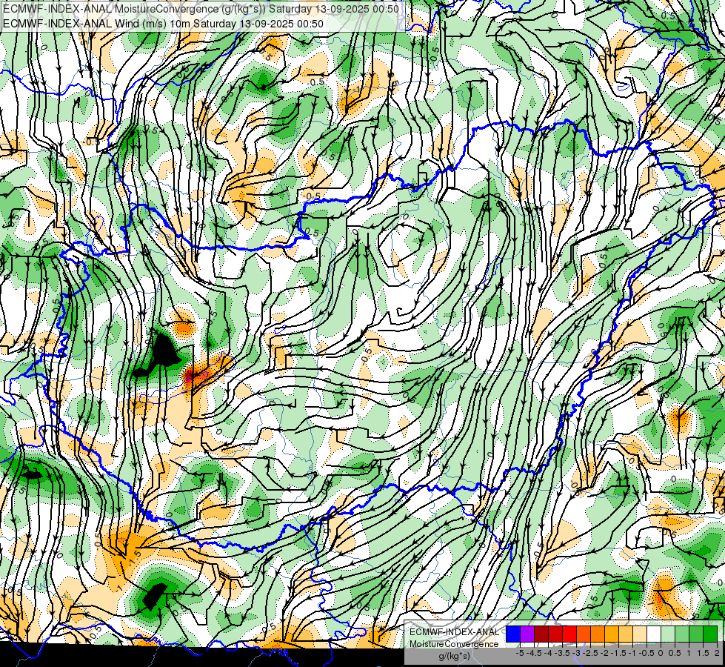Screen dimensions: 725x667
Task: Click the legend scale value -2.5
Action: click(590, 653)
